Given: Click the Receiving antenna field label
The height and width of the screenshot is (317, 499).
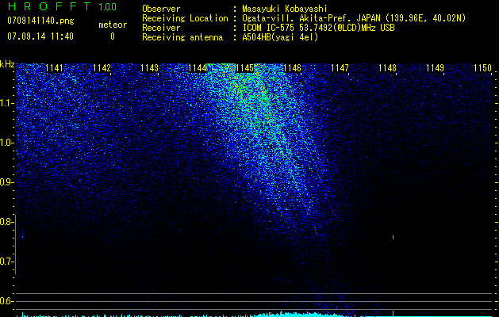Looking at the screenshot, I should (x=182, y=37).
